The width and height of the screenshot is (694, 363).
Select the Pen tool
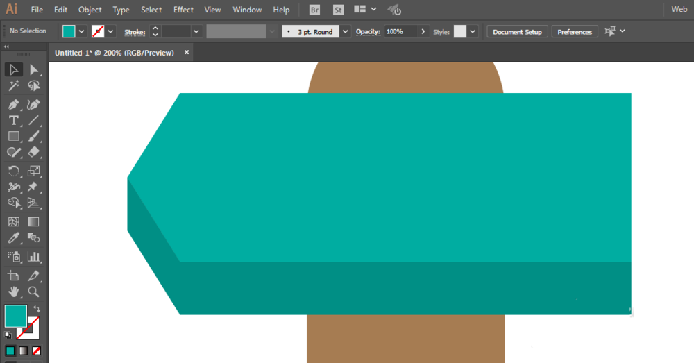pyautogui.click(x=14, y=105)
